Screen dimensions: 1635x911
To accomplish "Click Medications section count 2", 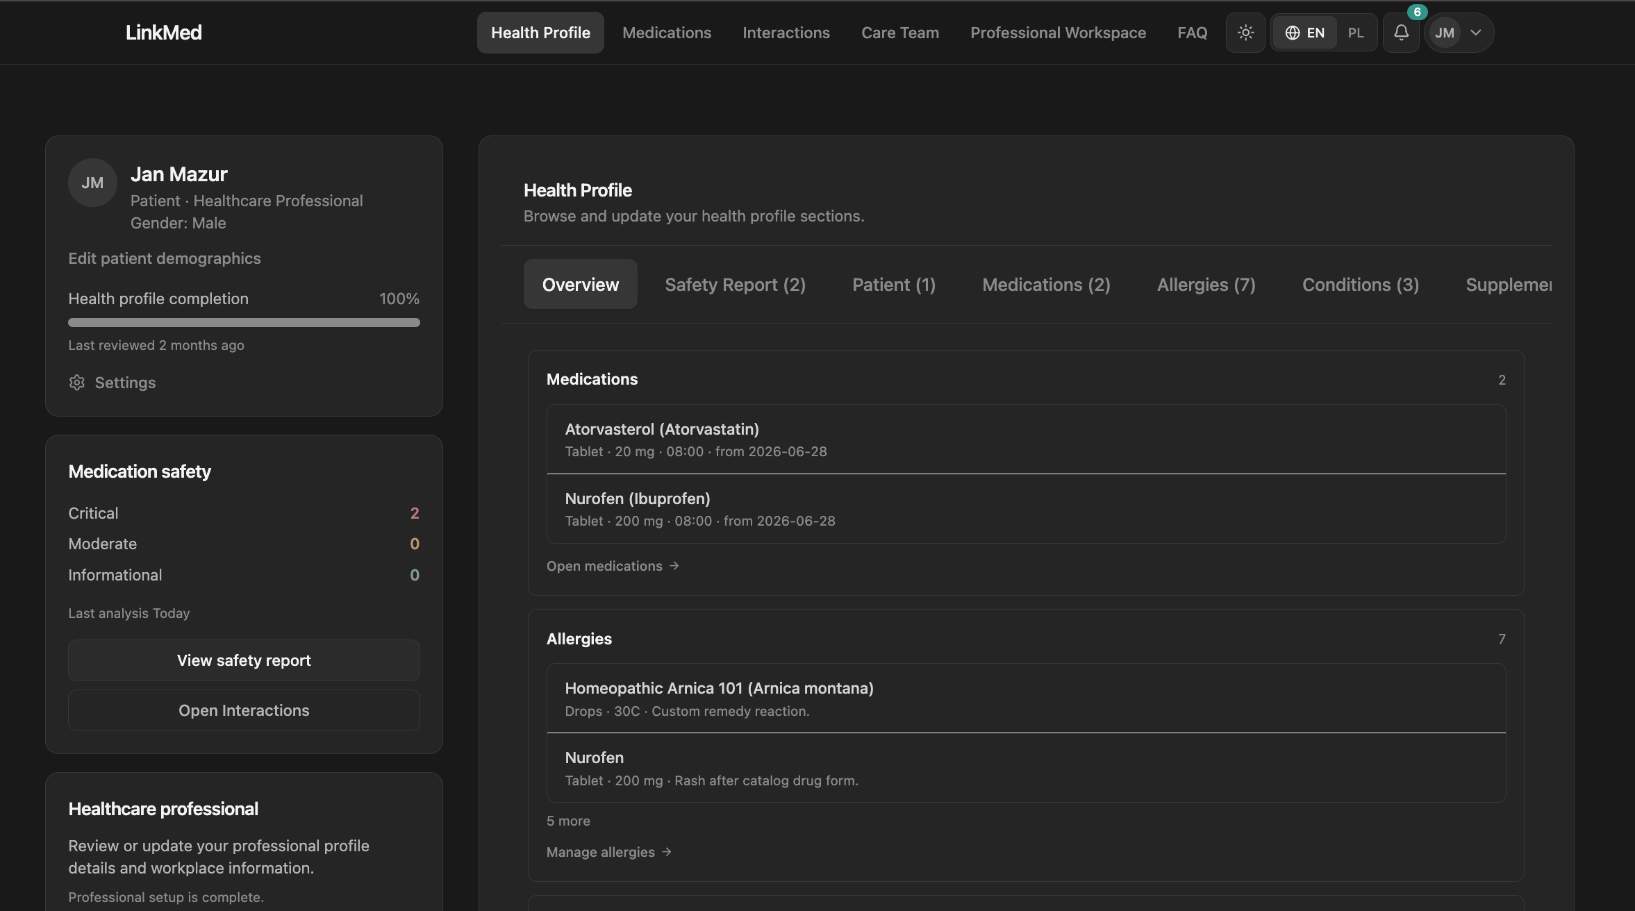I will 1502,380.
